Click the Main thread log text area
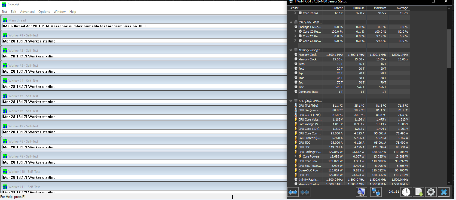The height and width of the screenshot is (200, 456). (x=145, y=26)
